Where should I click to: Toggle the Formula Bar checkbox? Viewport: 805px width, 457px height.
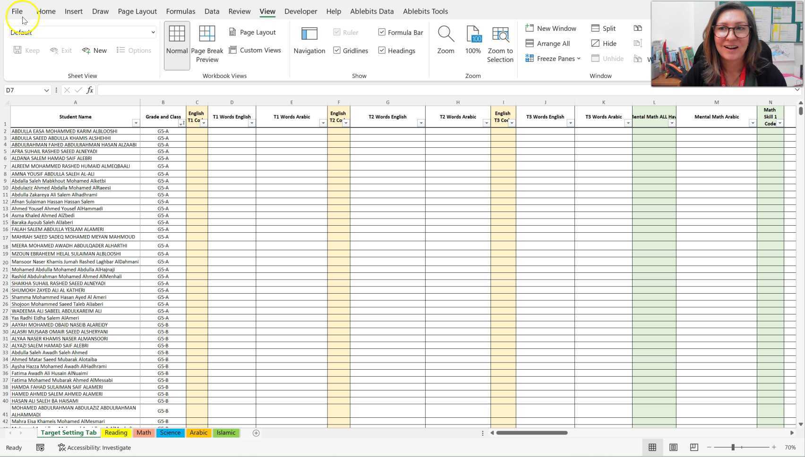[x=382, y=32]
